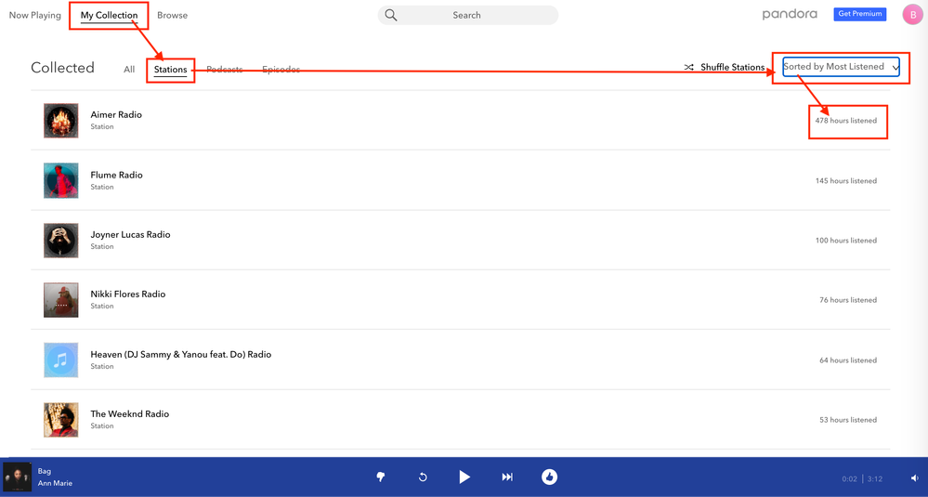The height and width of the screenshot is (497, 928).
Task: Filter collection by Stations
Action: coord(170,70)
